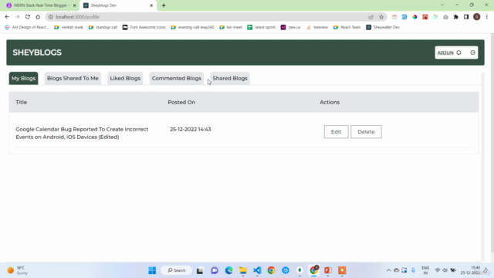The width and height of the screenshot is (494, 278).
Task: Click the localhost:3000/profile address bar
Action: point(208,17)
